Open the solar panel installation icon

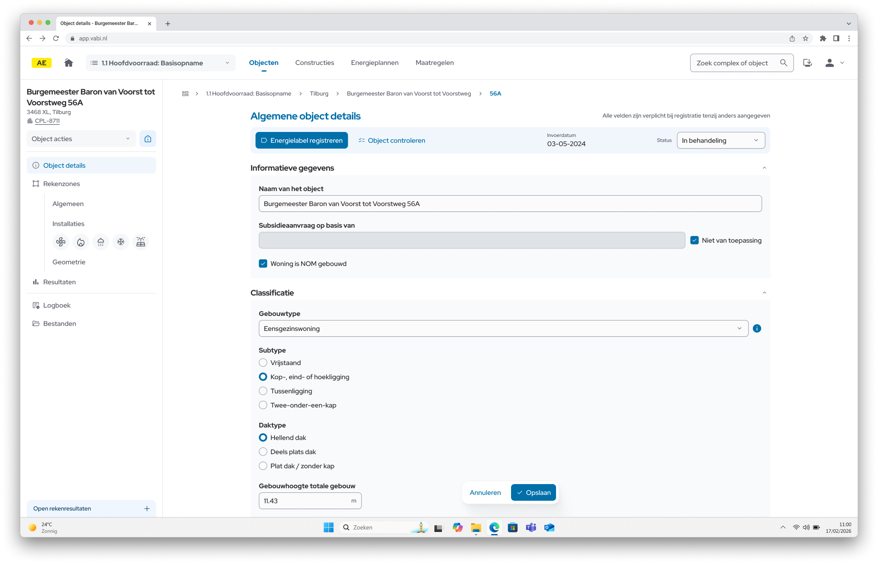click(x=141, y=242)
